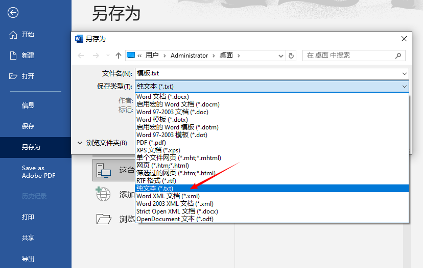423x268 pixels.
Task: Select Strict Open XML 文档 (*.docx)
Action: coord(272,211)
